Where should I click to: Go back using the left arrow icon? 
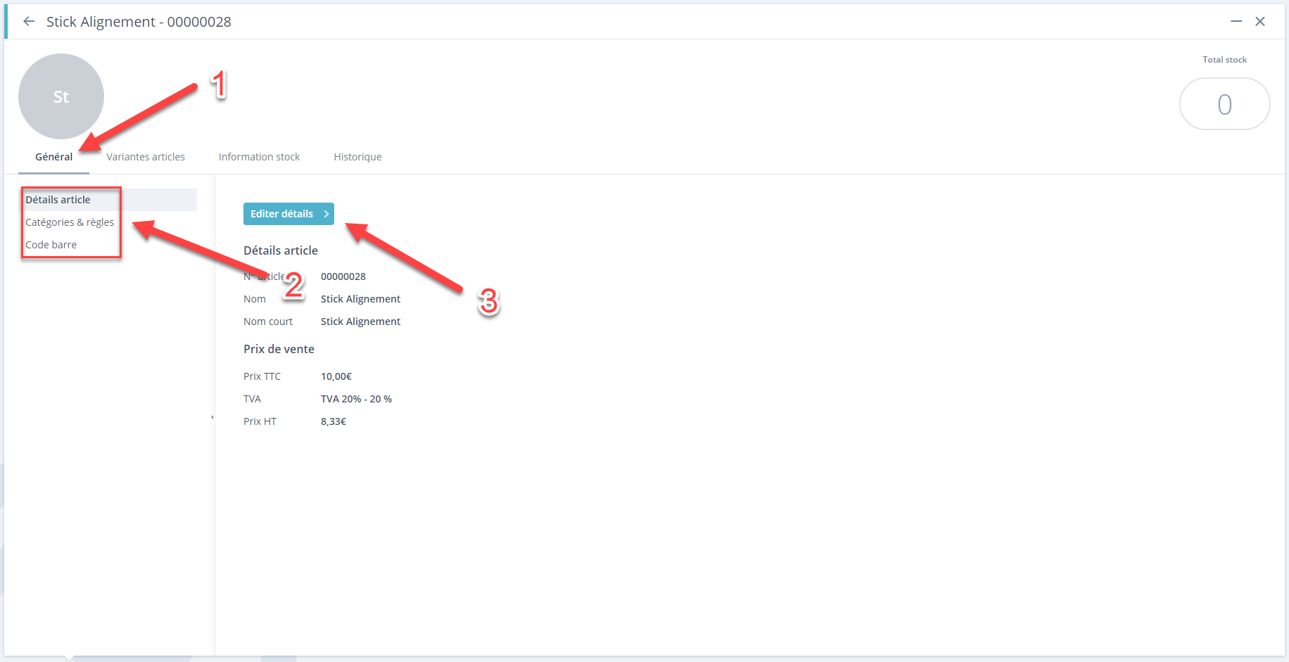click(29, 22)
